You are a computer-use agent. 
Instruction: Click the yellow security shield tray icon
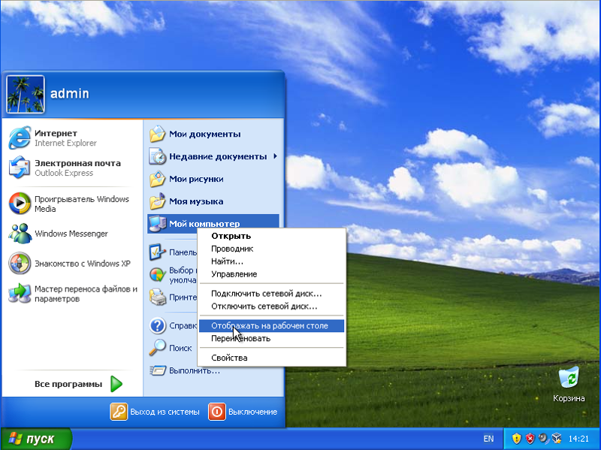(x=517, y=439)
